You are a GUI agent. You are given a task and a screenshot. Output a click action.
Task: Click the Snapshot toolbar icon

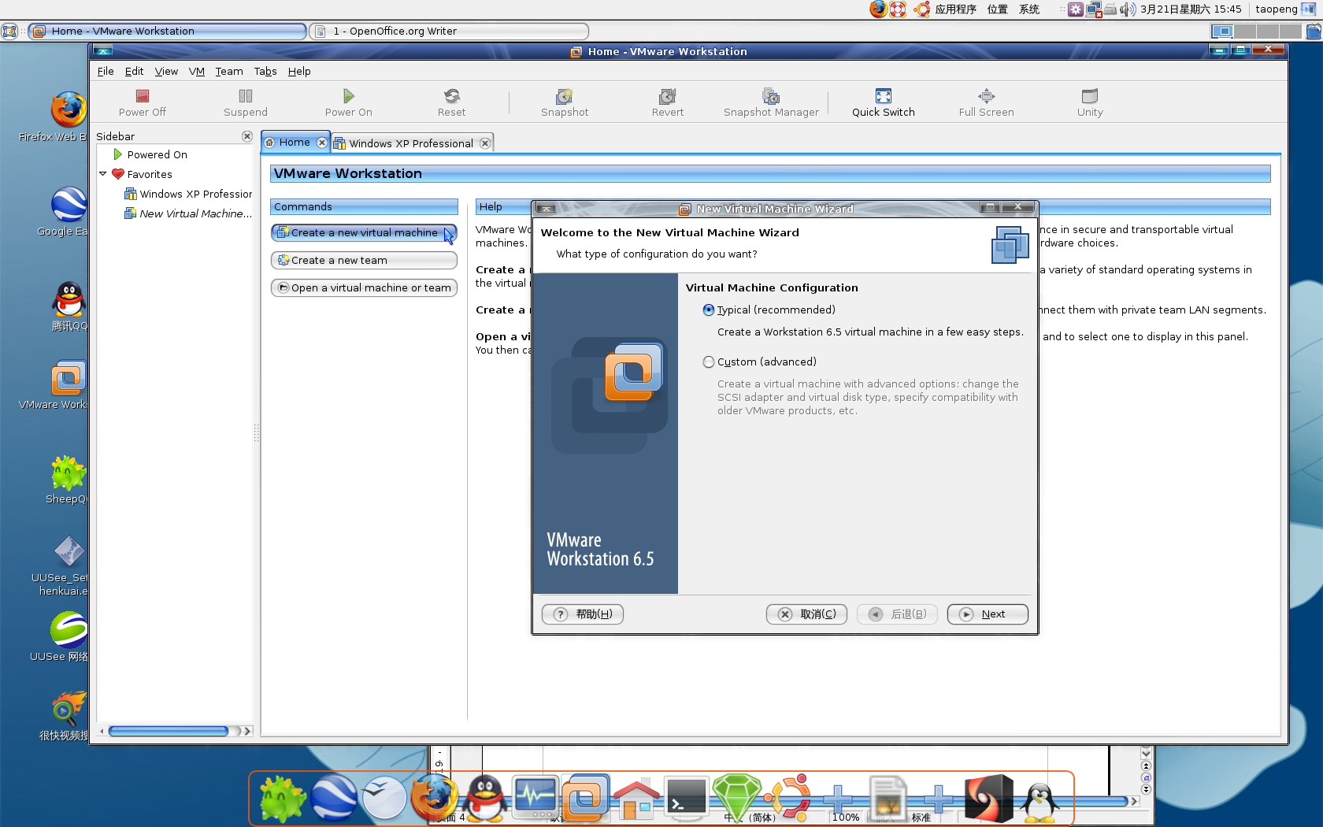564,96
